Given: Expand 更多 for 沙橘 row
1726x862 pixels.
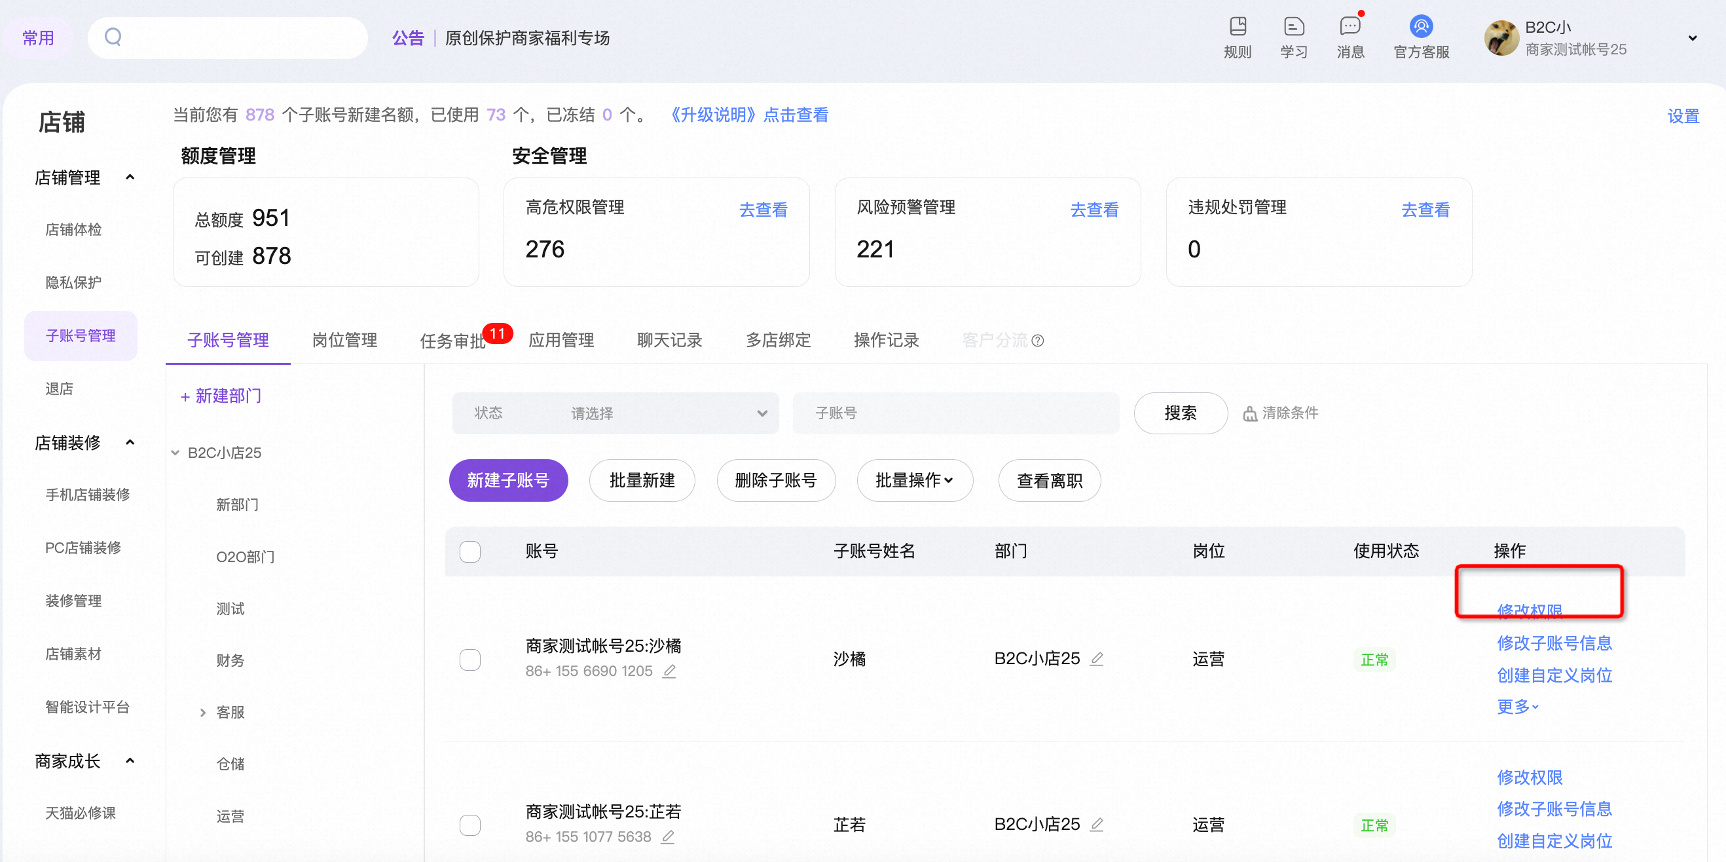Looking at the screenshot, I should pos(1518,707).
